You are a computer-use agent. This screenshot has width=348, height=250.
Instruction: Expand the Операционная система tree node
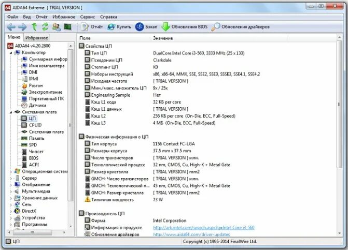11,172
